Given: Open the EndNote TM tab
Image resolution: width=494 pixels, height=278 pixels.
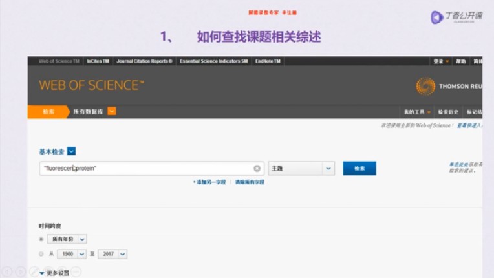Looking at the screenshot, I should coord(268,61).
